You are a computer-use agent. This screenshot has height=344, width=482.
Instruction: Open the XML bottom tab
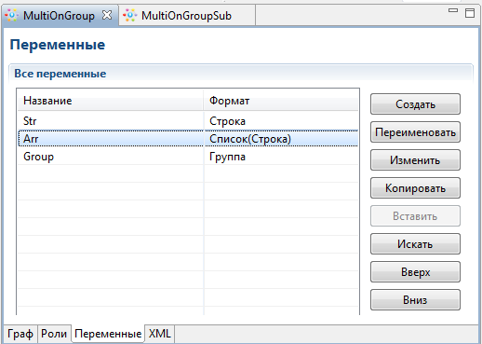point(160,334)
